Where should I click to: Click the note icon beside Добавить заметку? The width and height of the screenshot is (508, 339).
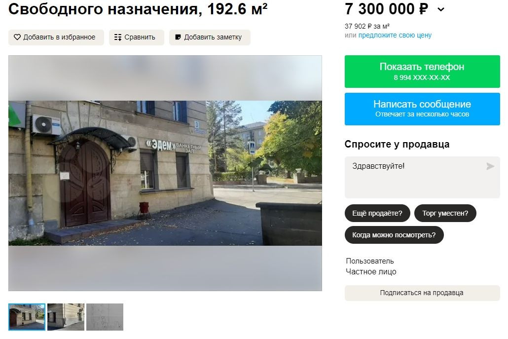coord(178,38)
